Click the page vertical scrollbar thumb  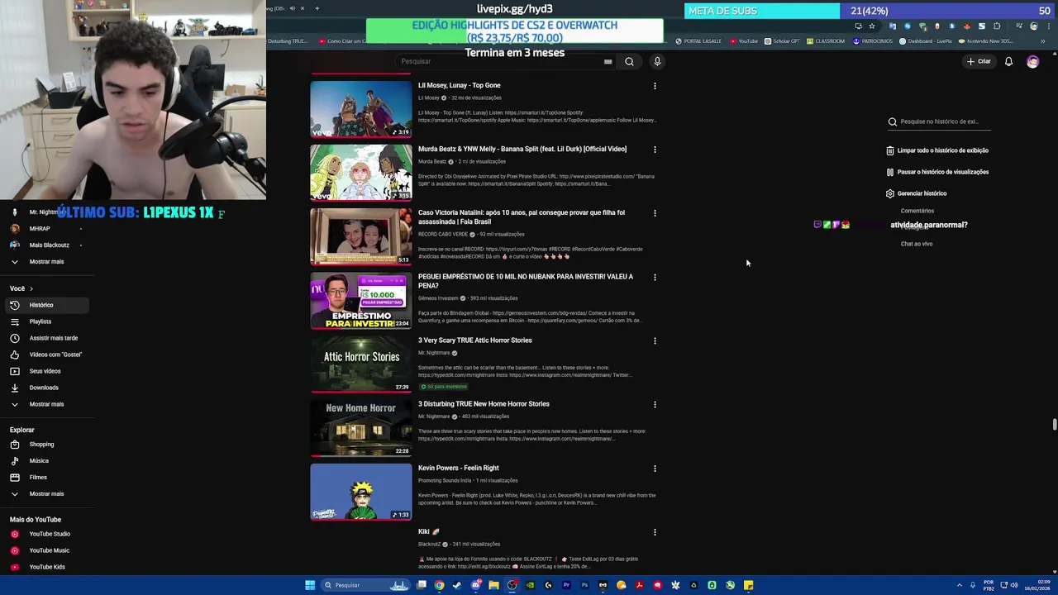(1054, 425)
